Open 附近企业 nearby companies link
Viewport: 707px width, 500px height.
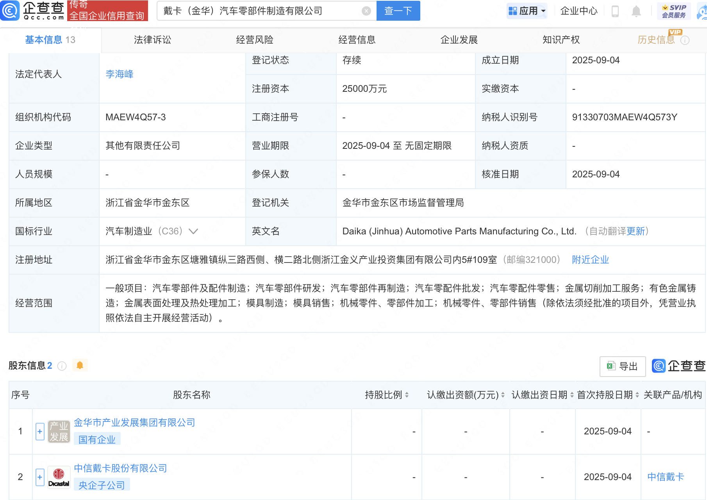tap(590, 260)
